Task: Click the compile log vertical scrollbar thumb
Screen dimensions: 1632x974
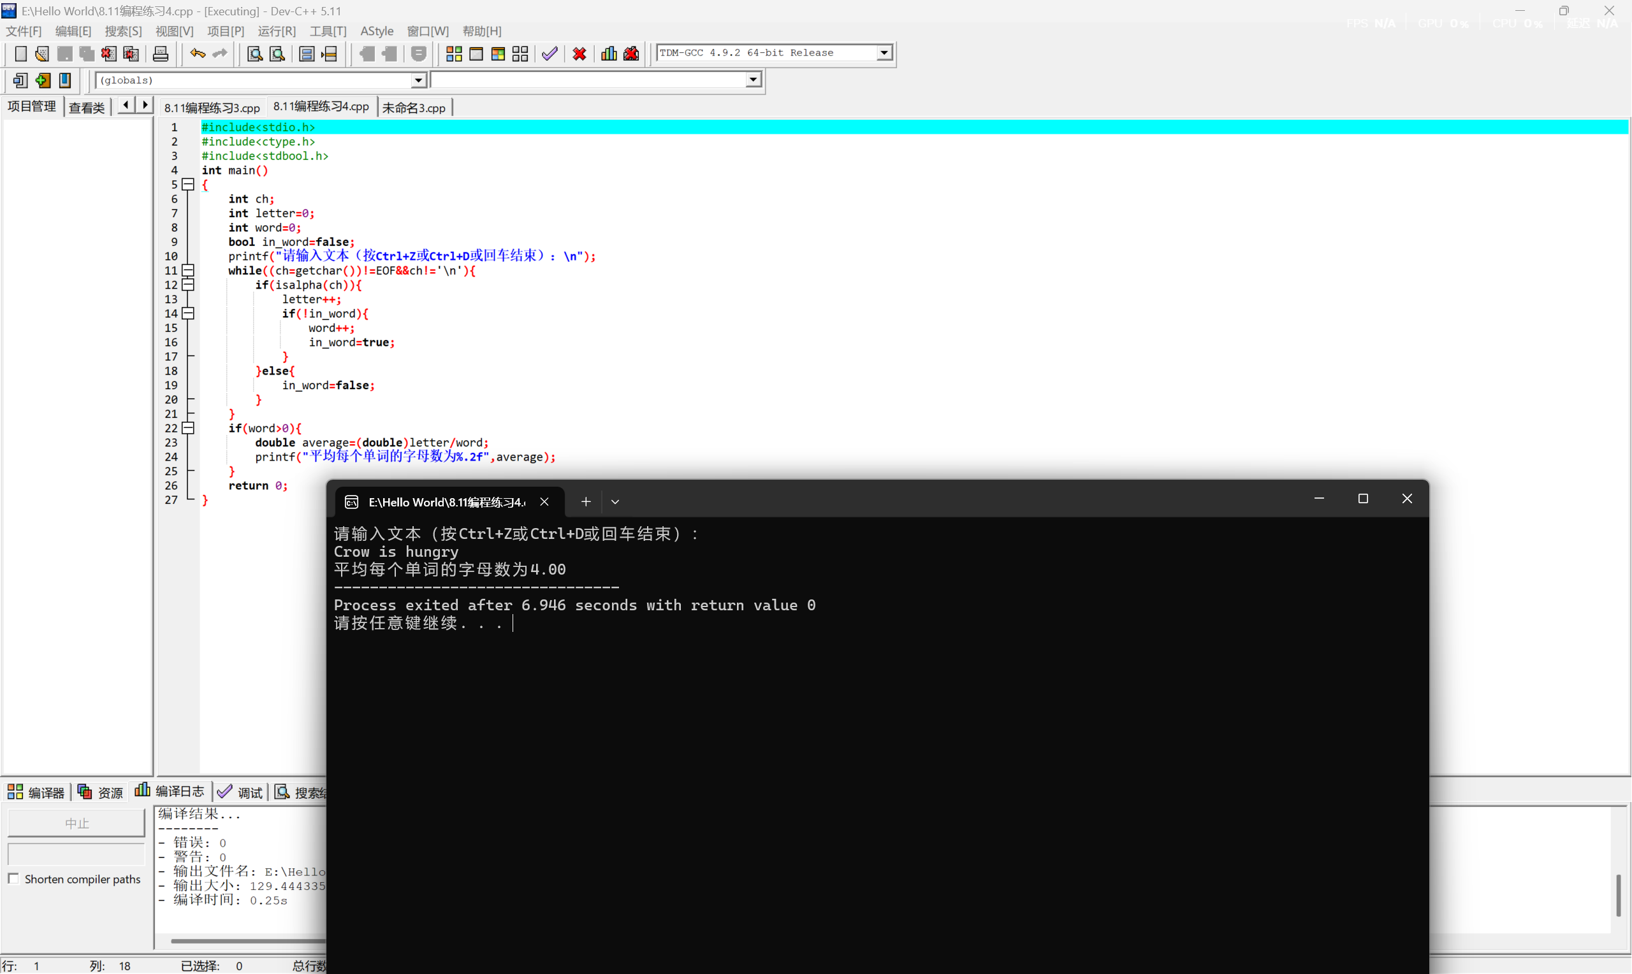Action: (1619, 895)
